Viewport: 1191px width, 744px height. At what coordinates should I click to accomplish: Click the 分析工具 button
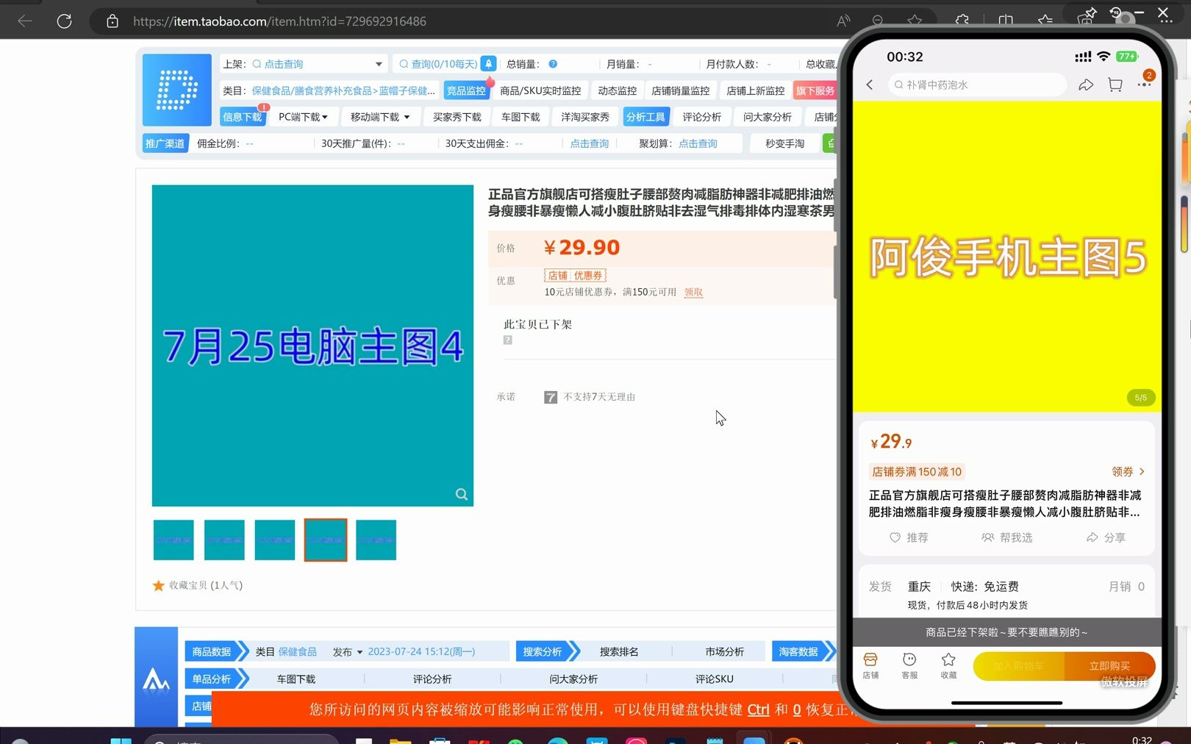pyautogui.click(x=645, y=117)
